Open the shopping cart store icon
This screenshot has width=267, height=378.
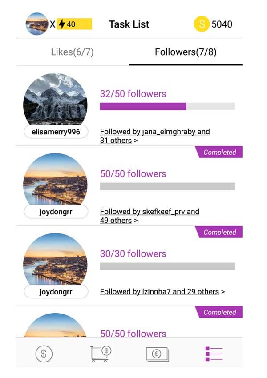(x=101, y=354)
